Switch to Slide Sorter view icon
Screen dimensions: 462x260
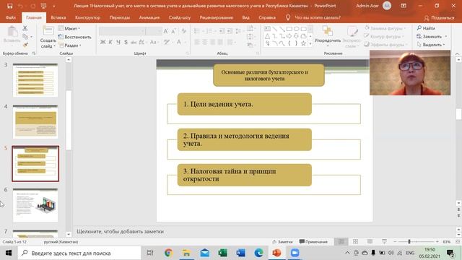[x=356, y=242]
